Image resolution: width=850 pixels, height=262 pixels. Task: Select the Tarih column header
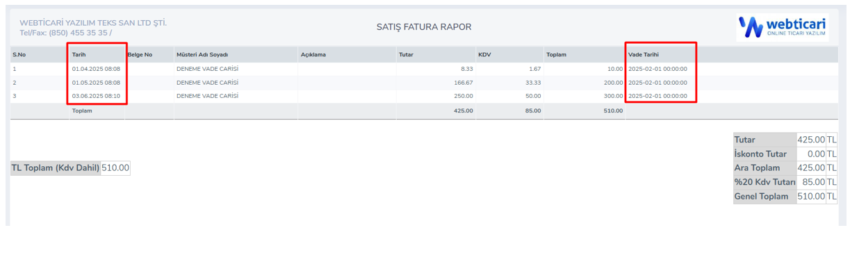tap(79, 54)
